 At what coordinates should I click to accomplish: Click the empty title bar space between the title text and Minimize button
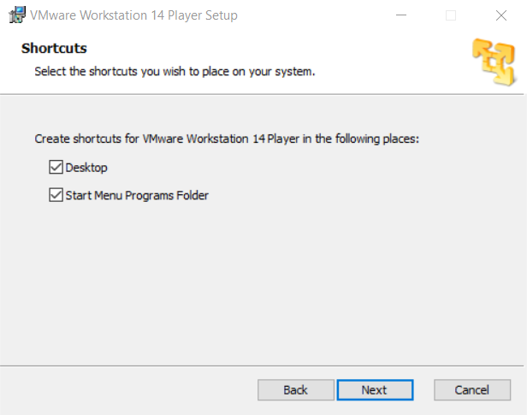[312, 15]
